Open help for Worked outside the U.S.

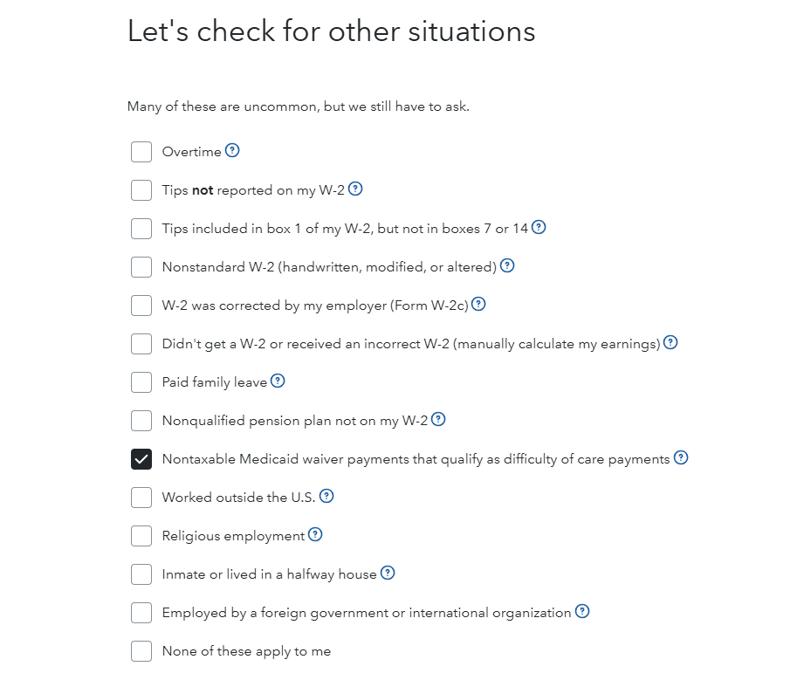point(326,496)
